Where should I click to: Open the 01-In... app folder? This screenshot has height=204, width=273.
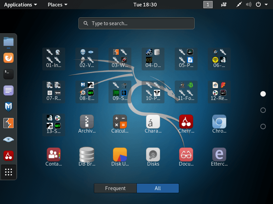(54, 59)
